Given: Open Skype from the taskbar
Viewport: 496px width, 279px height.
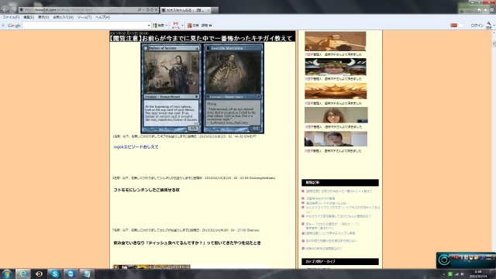Looking at the screenshot, I should tap(55, 274).
